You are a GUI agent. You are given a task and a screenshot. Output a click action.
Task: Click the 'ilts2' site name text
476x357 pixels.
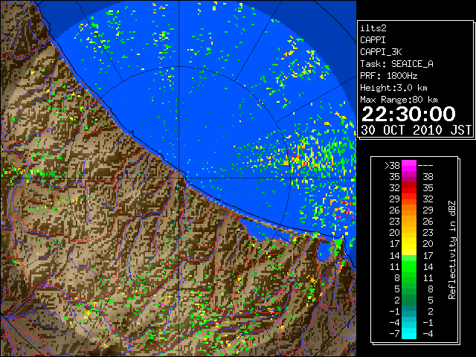(x=373, y=28)
